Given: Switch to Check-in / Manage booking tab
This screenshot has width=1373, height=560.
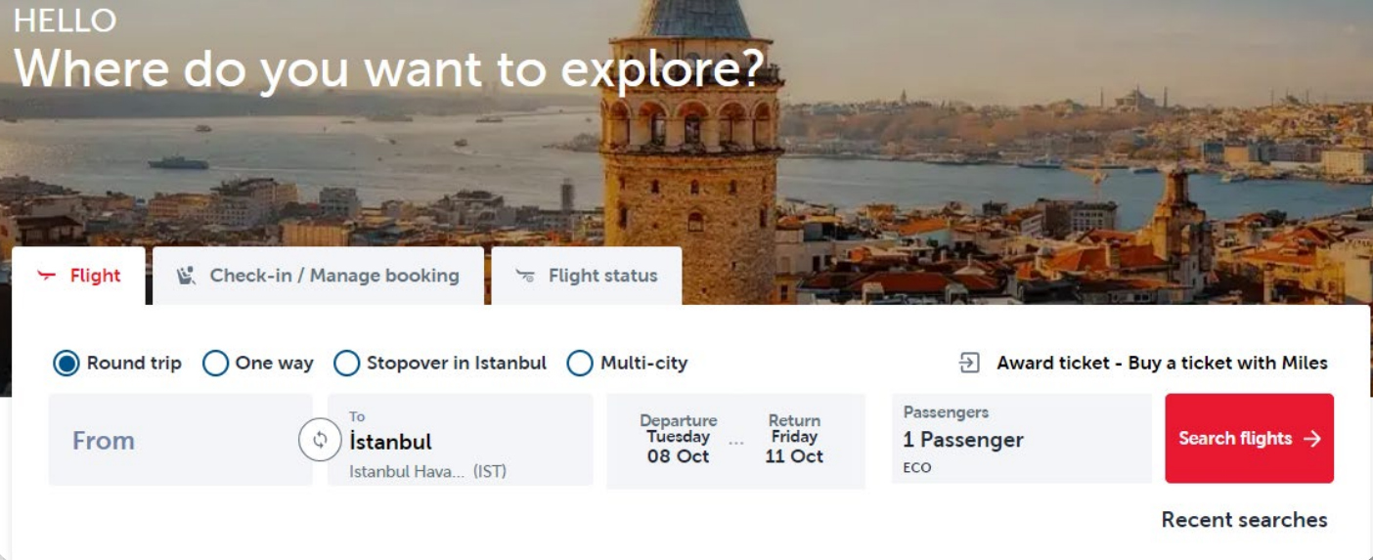Looking at the screenshot, I should tap(332, 276).
